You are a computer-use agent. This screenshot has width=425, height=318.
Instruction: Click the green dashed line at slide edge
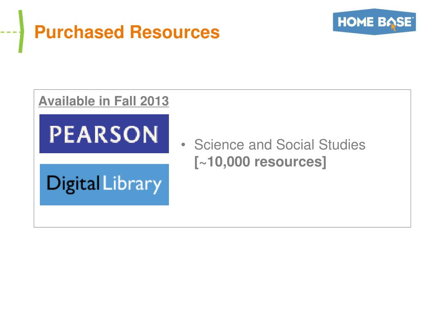tap(9, 32)
